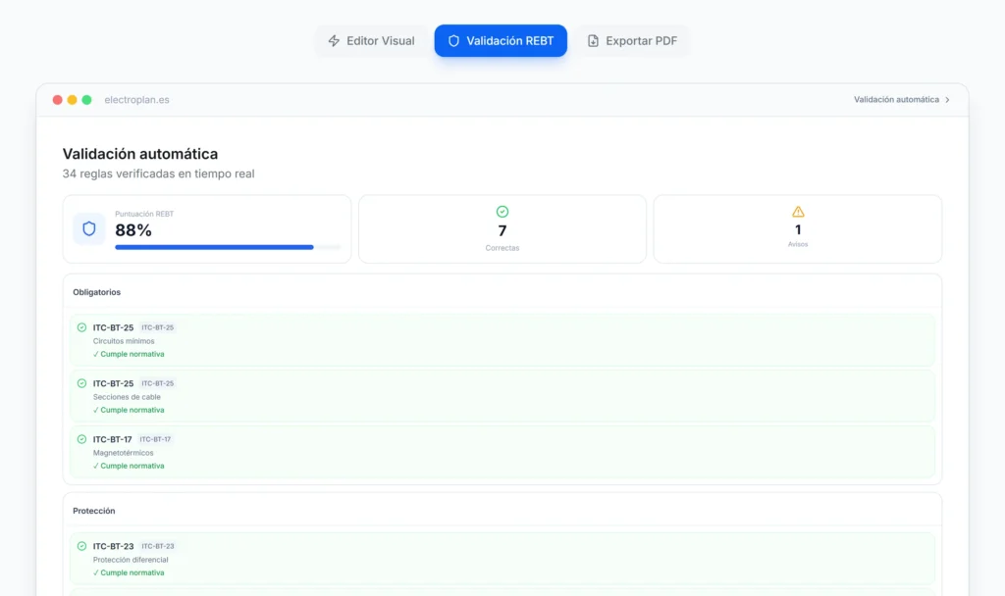Select the "Protección diferencial" rule description
The width and height of the screenshot is (1005, 596).
[x=131, y=560]
